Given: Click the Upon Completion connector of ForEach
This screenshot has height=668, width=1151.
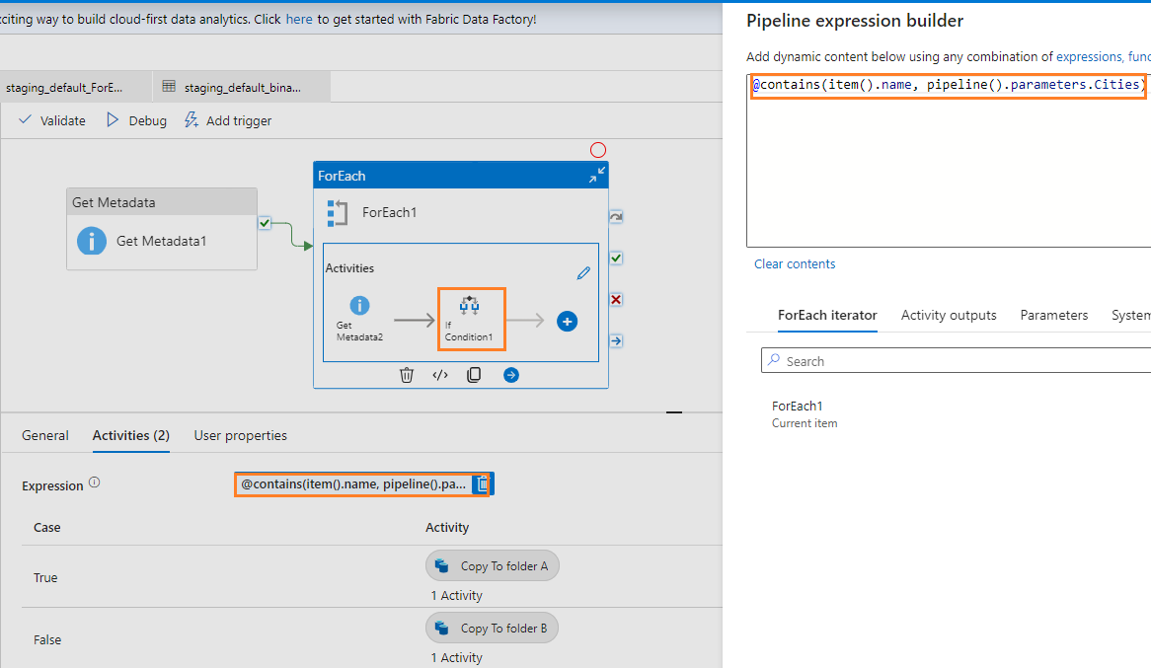Looking at the screenshot, I should 616,340.
